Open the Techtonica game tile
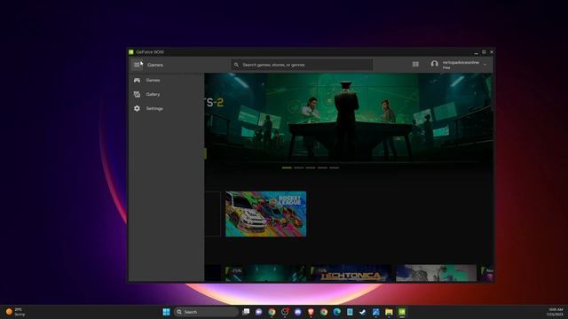The width and height of the screenshot is (568, 319). pyautogui.click(x=350, y=274)
